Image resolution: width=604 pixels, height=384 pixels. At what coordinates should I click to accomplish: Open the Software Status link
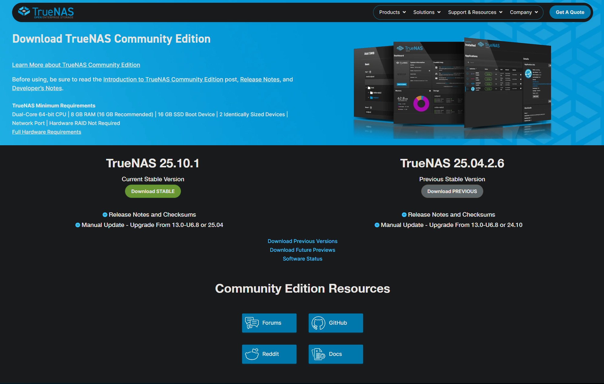coord(302,259)
